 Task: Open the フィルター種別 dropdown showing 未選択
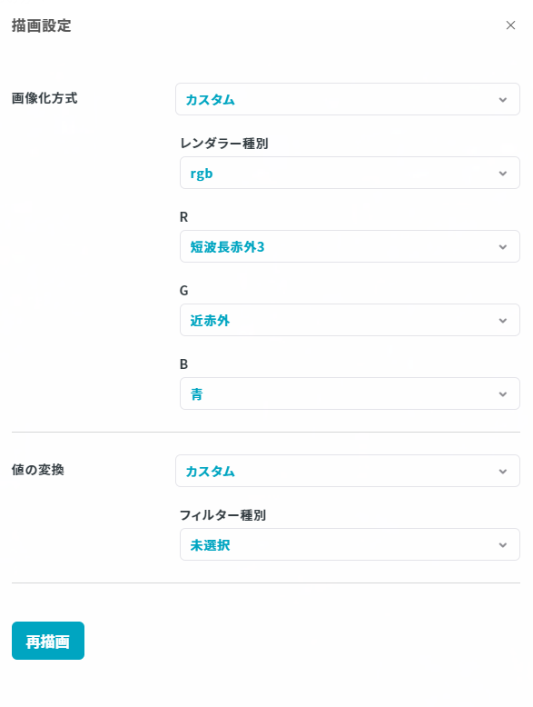pos(350,544)
